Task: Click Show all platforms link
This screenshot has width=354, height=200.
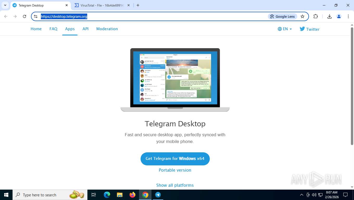Action: click(175, 185)
